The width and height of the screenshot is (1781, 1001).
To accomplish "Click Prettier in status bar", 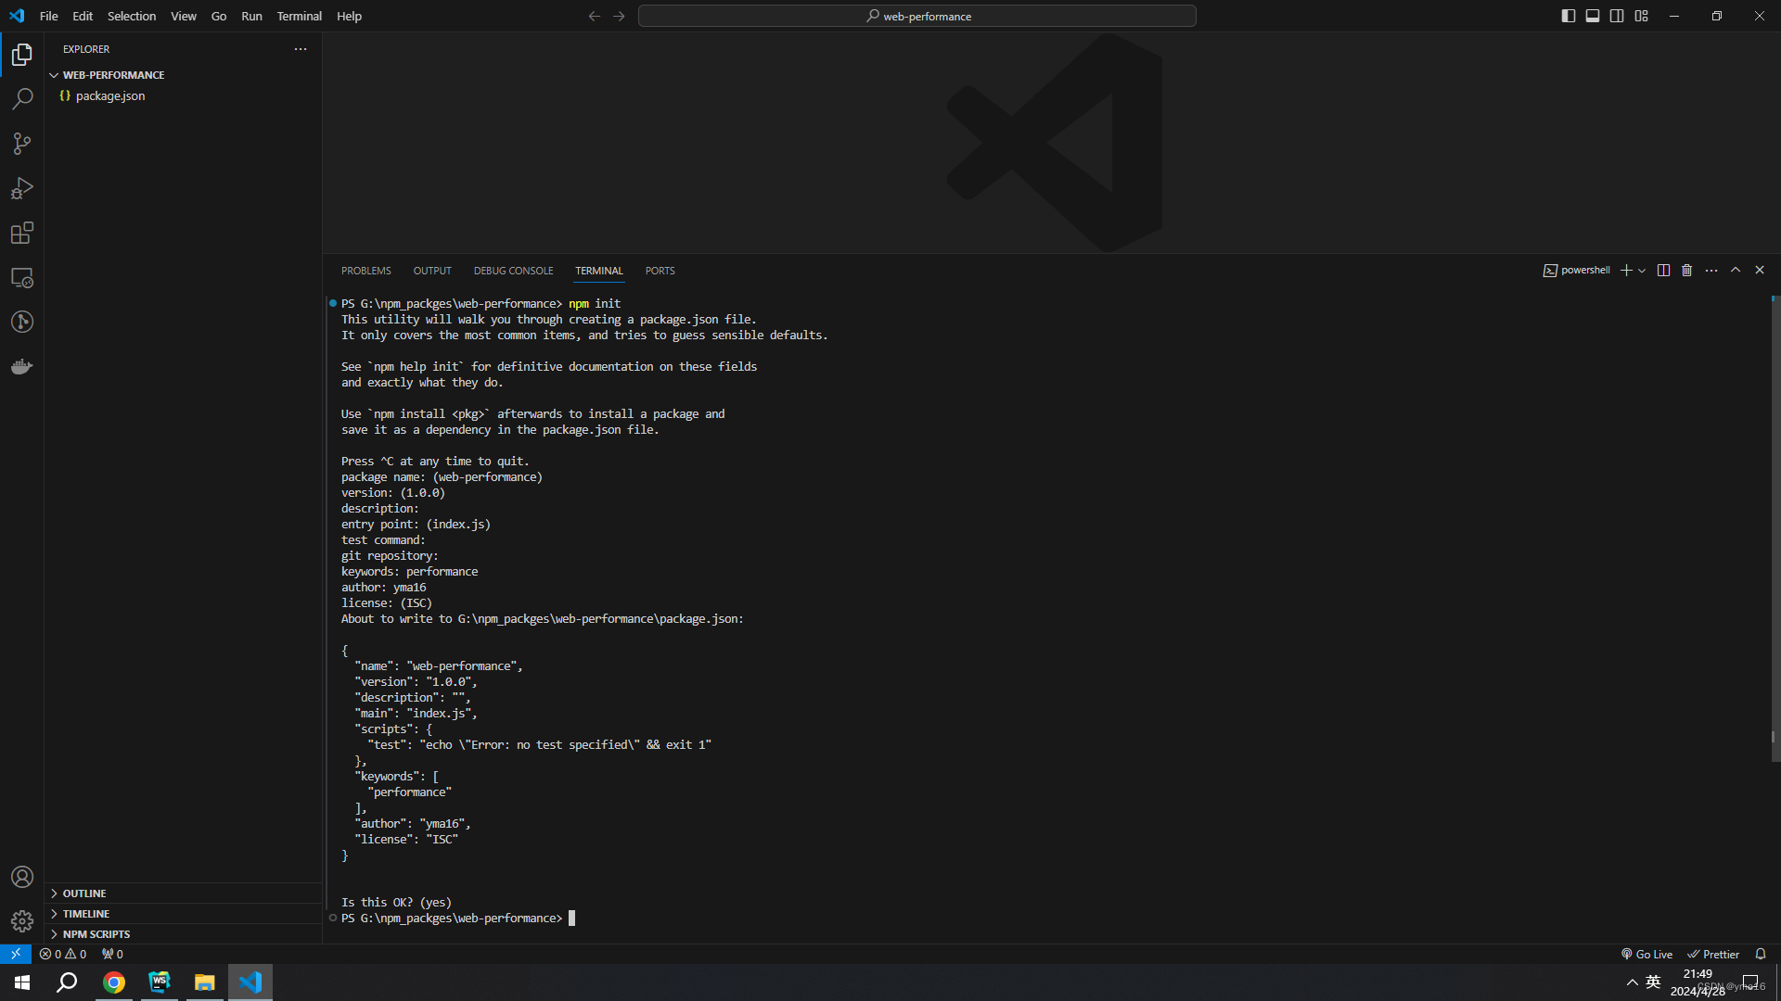I will pyautogui.click(x=1713, y=954).
